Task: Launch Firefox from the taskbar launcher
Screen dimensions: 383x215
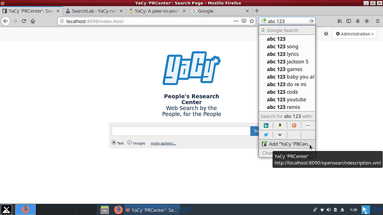Action: pos(118,209)
